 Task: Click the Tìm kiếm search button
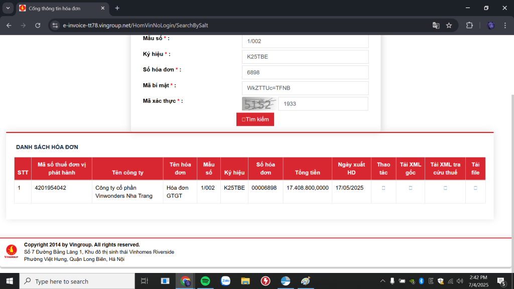click(x=255, y=119)
